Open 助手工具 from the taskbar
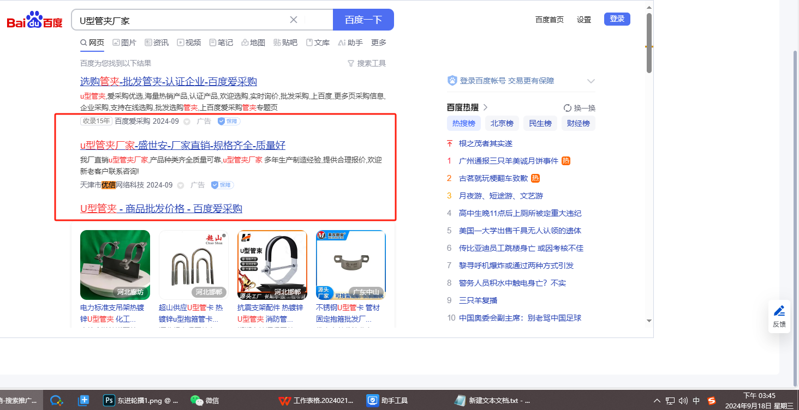 click(387, 401)
